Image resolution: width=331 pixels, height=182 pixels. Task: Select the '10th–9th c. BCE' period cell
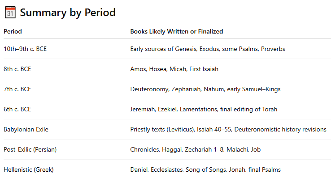tap(25, 49)
